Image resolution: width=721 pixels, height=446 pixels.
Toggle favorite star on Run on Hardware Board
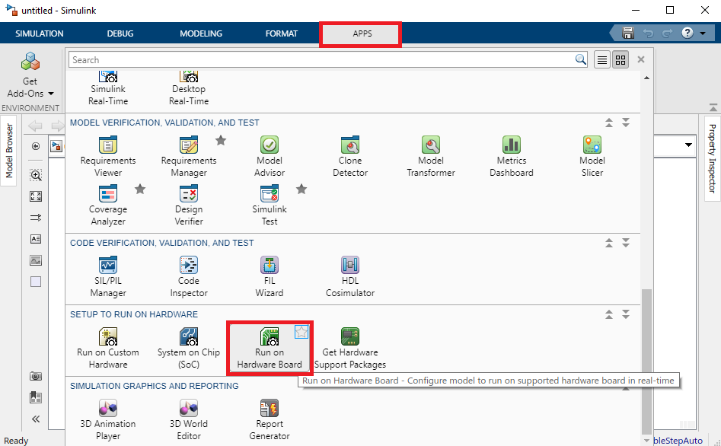[301, 331]
